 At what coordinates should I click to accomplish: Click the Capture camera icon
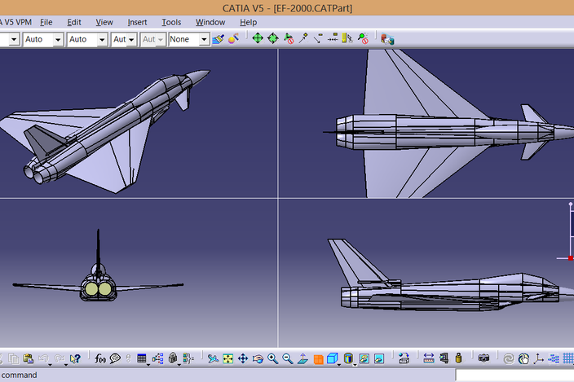pos(484,358)
